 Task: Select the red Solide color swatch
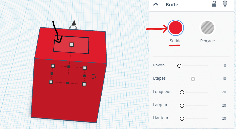tap(176, 28)
